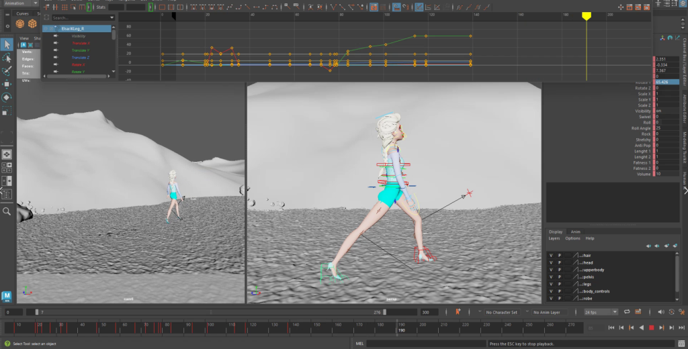This screenshot has width=688, height=349.
Task: Toggle Pre-Infinity Cycle in Graph Editor toolbar
Action: (x=460, y=7)
